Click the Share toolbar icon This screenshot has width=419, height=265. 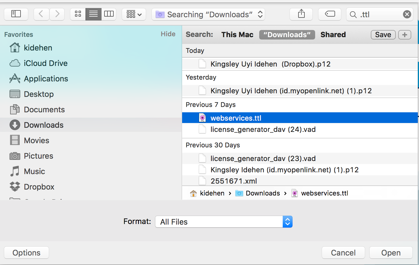[x=301, y=14]
